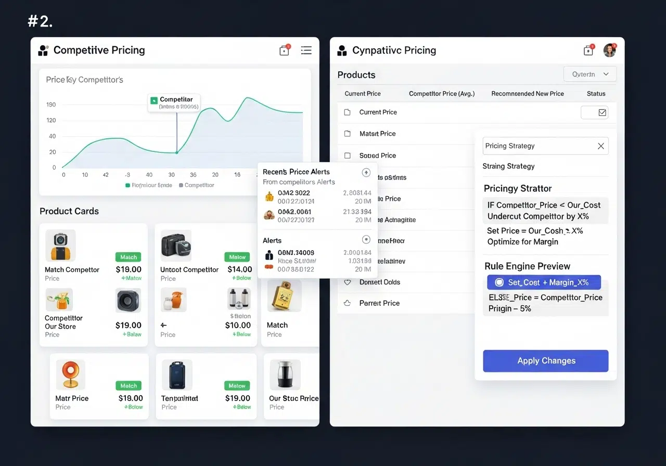Open the Overview dropdown in Products

point(590,74)
